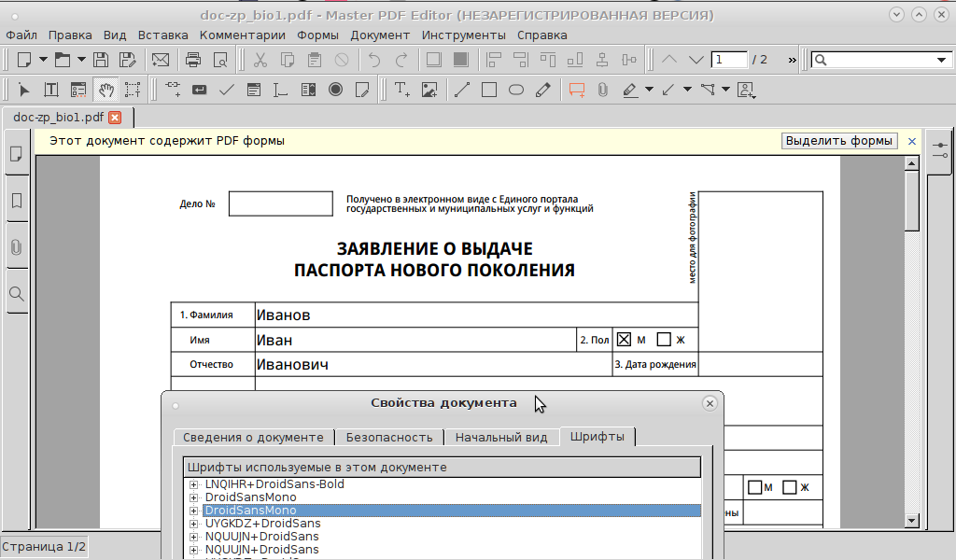956x560 pixels.
Task: Go to next page with down arrow
Action: point(696,60)
